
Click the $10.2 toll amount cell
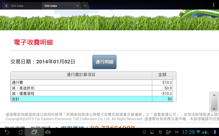click(x=163, y=83)
